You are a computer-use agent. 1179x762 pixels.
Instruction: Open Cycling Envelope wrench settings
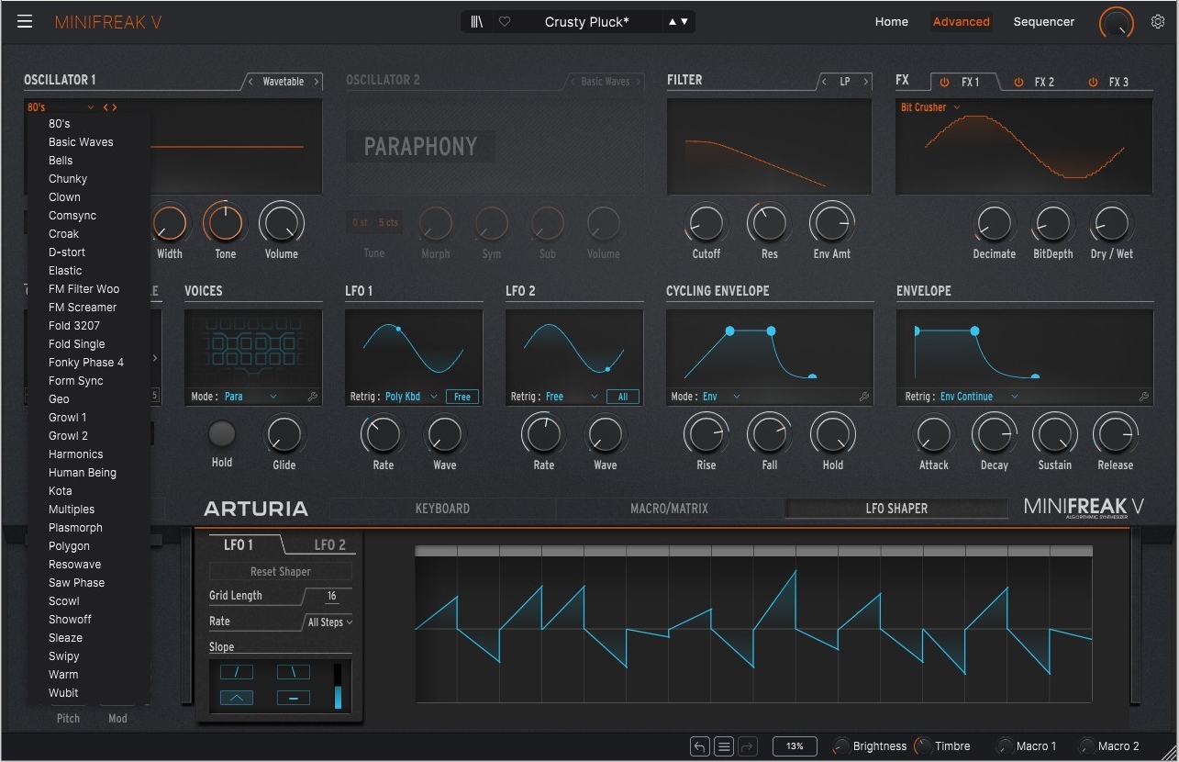tap(863, 397)
